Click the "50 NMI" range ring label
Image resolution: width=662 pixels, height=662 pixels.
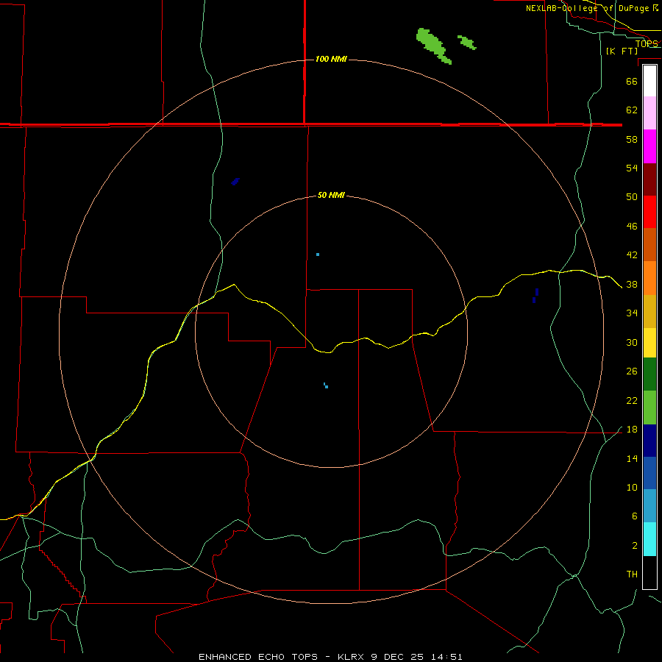(x=331, y=195)
